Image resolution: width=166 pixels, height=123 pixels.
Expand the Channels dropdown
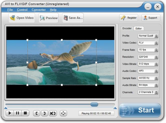point(156,92)
